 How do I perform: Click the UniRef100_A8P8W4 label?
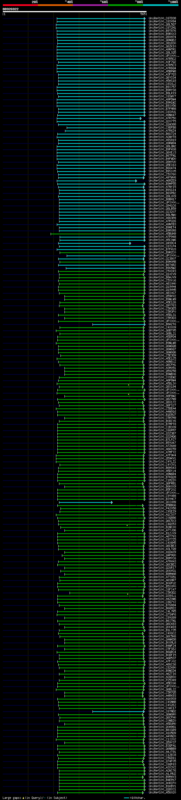[162, 381]
